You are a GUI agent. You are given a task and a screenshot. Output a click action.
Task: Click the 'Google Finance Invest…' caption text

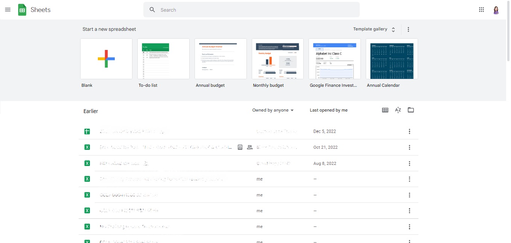pos(333,86)
